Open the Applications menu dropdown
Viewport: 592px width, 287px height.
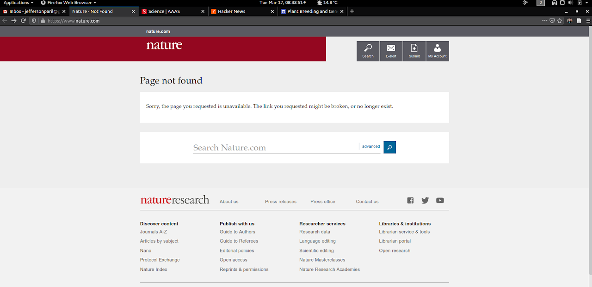pyautogui.click(x=18, y=3)
